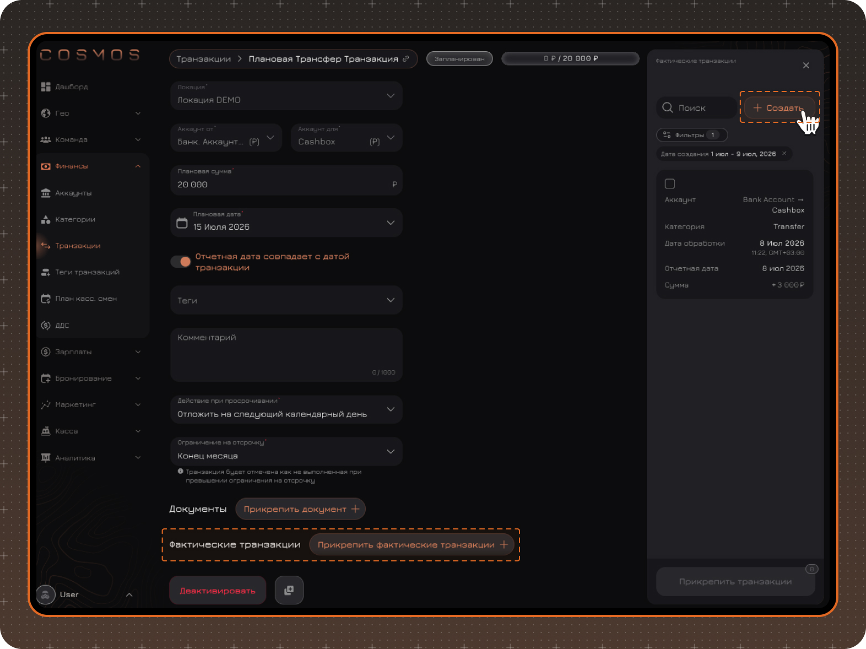Click the COSMOS logo
866x649 pixels.
90,55
